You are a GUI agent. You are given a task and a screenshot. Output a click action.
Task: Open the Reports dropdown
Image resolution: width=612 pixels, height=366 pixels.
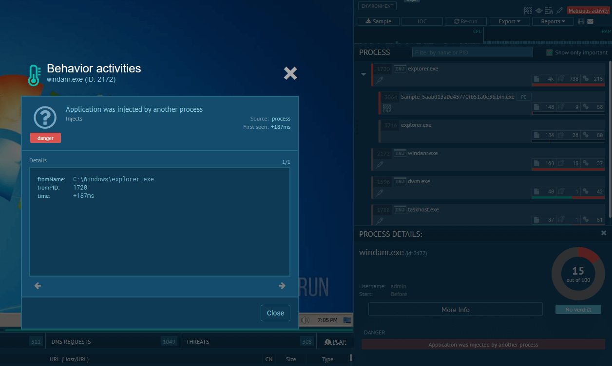(x=553, y=21)
